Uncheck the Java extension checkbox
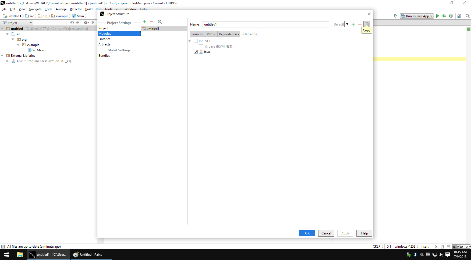Viewport: 471px width, 260px height. tap(196, 52)
